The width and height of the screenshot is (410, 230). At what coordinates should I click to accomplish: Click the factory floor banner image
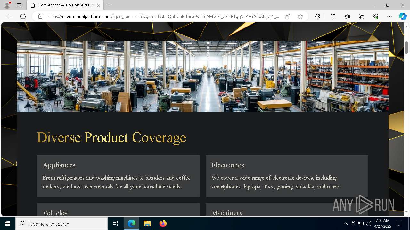tap(202, 76)
